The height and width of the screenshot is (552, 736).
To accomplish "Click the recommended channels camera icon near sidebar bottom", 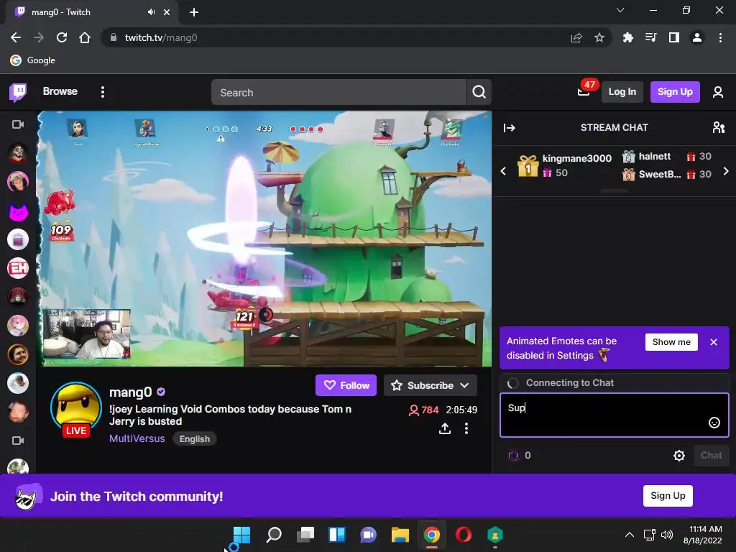I will point(18,441).
